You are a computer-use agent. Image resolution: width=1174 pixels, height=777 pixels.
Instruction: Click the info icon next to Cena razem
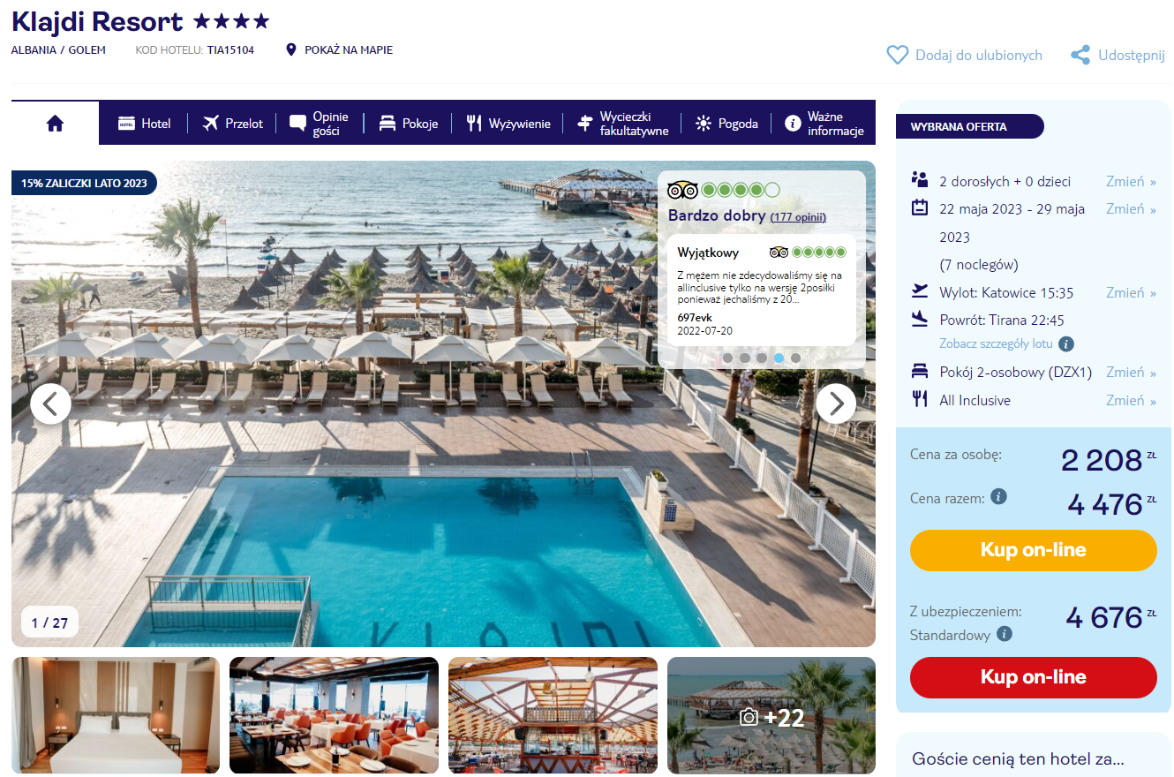[998, 497]
